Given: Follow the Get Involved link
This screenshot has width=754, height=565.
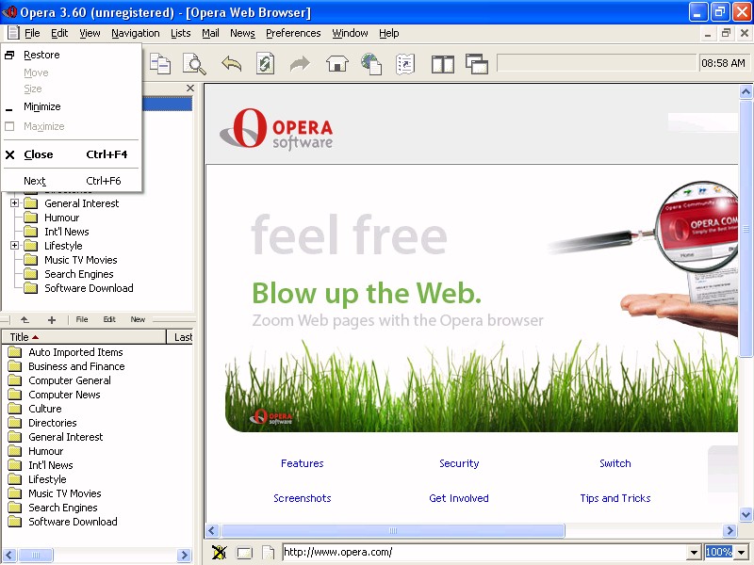Looking at the screenshot, I should point(459,498).
